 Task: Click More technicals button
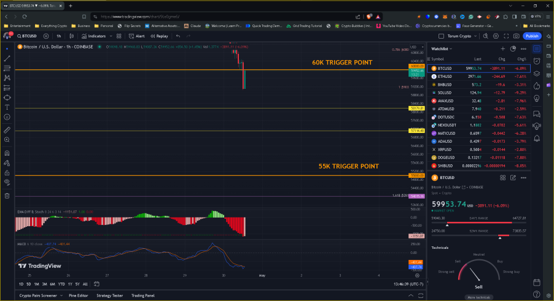pos(478,297)
